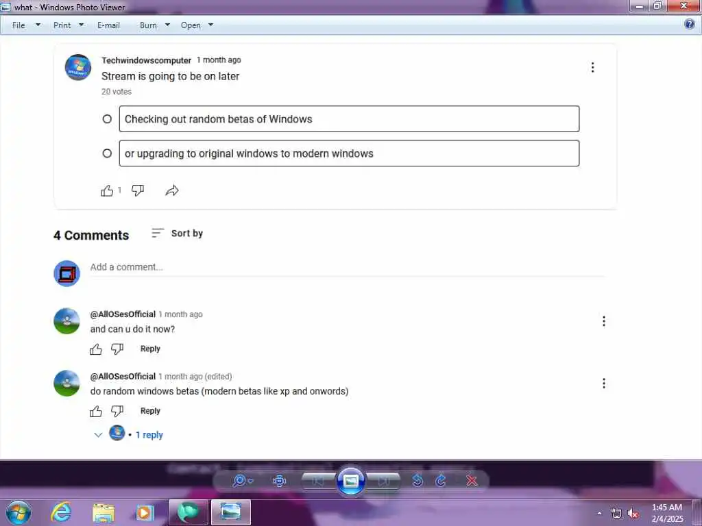Click the '1 reply' link

tap(149, 435)
